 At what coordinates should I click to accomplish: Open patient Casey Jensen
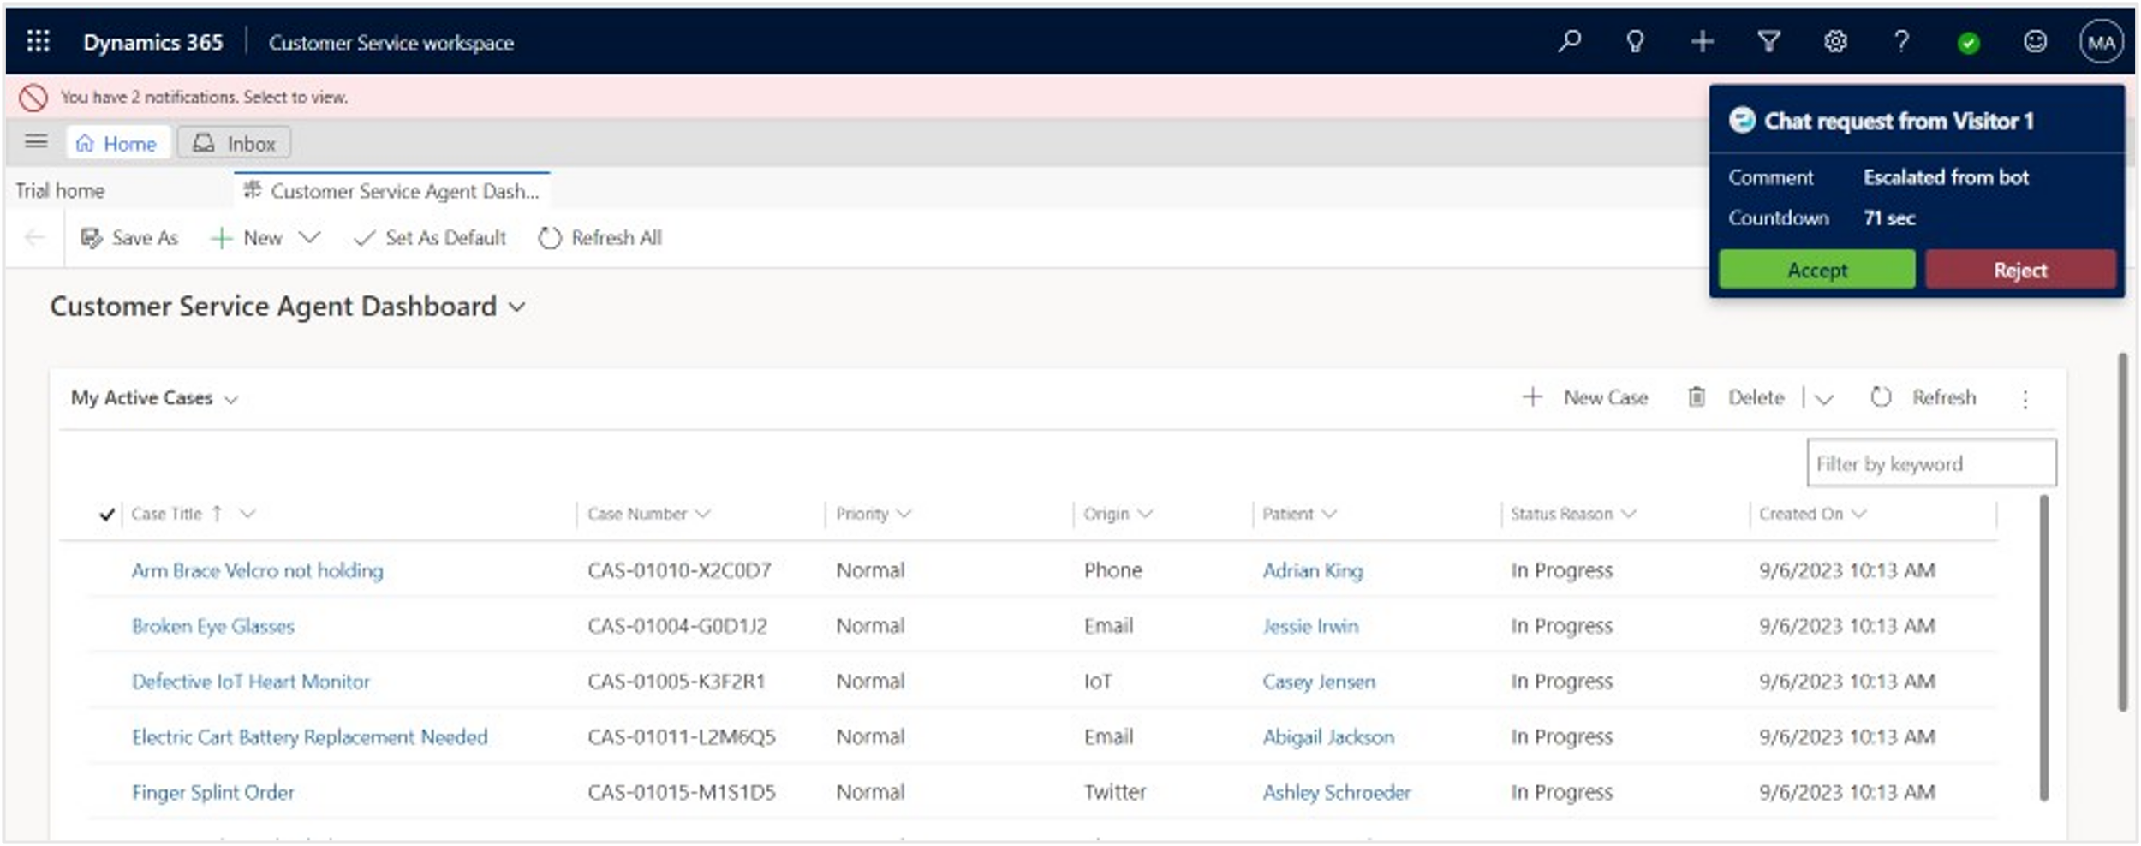coord(1319,682)
